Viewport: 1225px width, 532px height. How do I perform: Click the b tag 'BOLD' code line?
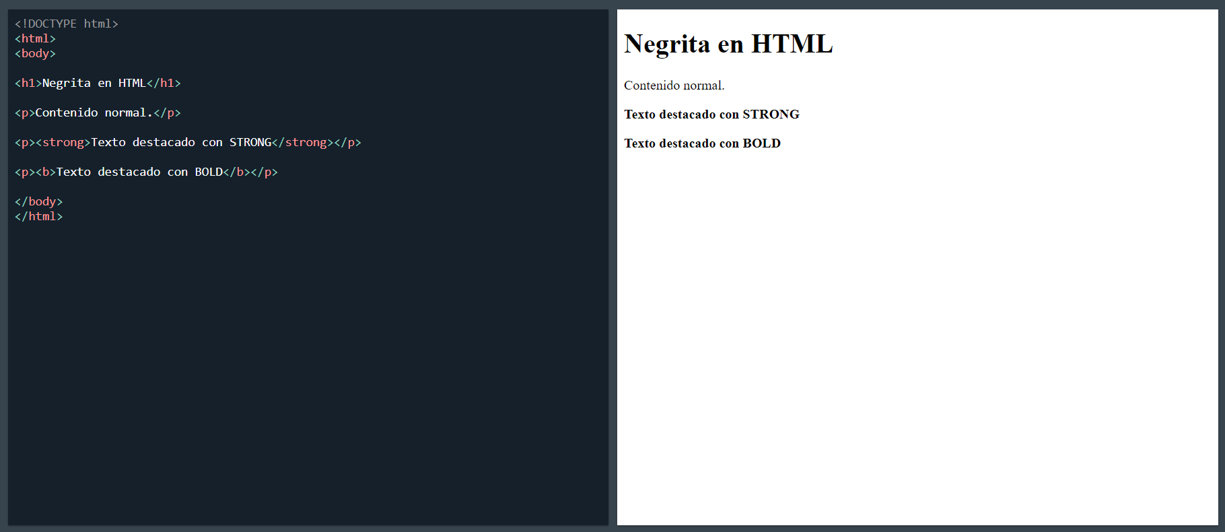pyautogui.click(x=146, y=172)
